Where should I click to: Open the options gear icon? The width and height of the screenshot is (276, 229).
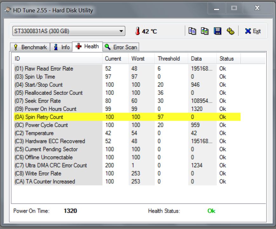tap(230, 31)
